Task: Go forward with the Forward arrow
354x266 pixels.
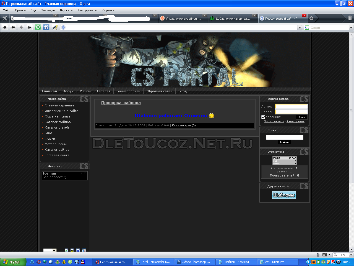Action: pyautogui.click(x=21, y=27)
